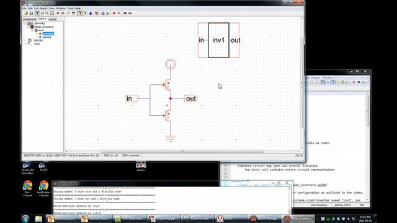Switch to the Layers tab
The height and width of the screenshot is (223, 397).
pyautogui.click(x=52, y=19)
